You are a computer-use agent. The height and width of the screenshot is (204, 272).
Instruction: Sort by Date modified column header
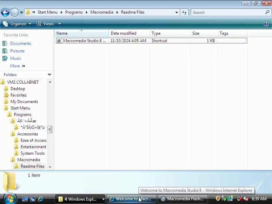(x=129, y=33)
